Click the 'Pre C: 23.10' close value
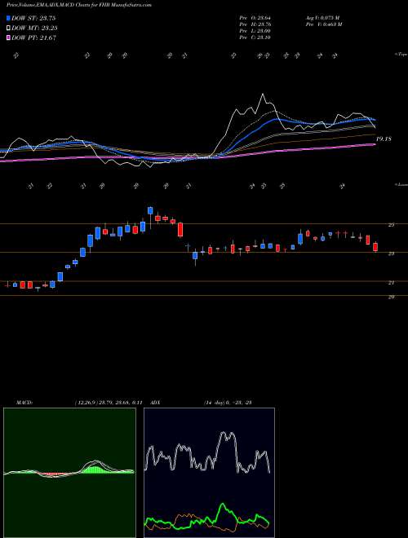 (255, 37)
